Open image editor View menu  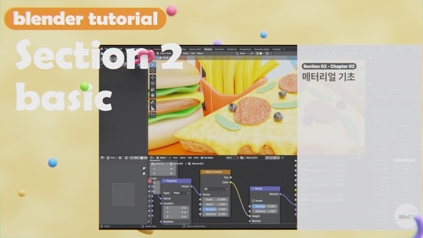113,158
